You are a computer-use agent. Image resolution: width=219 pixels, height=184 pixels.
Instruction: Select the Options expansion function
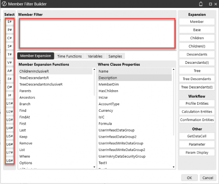coord(55,163)
